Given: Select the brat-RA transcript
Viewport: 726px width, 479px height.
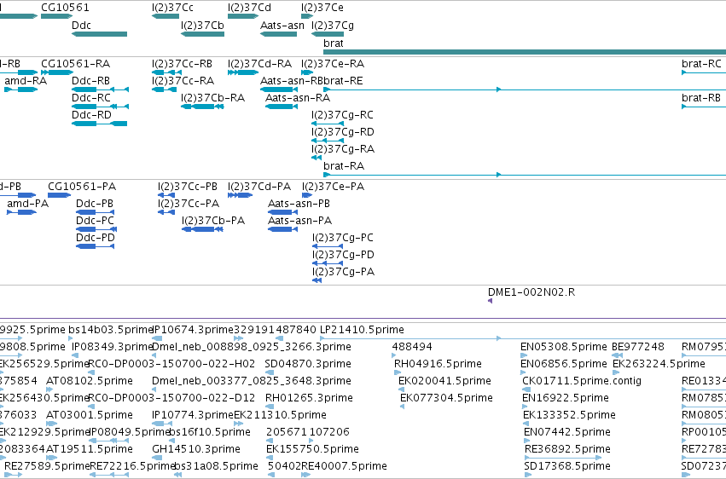Looking at the screenshot, I should [x=525, y=175].
